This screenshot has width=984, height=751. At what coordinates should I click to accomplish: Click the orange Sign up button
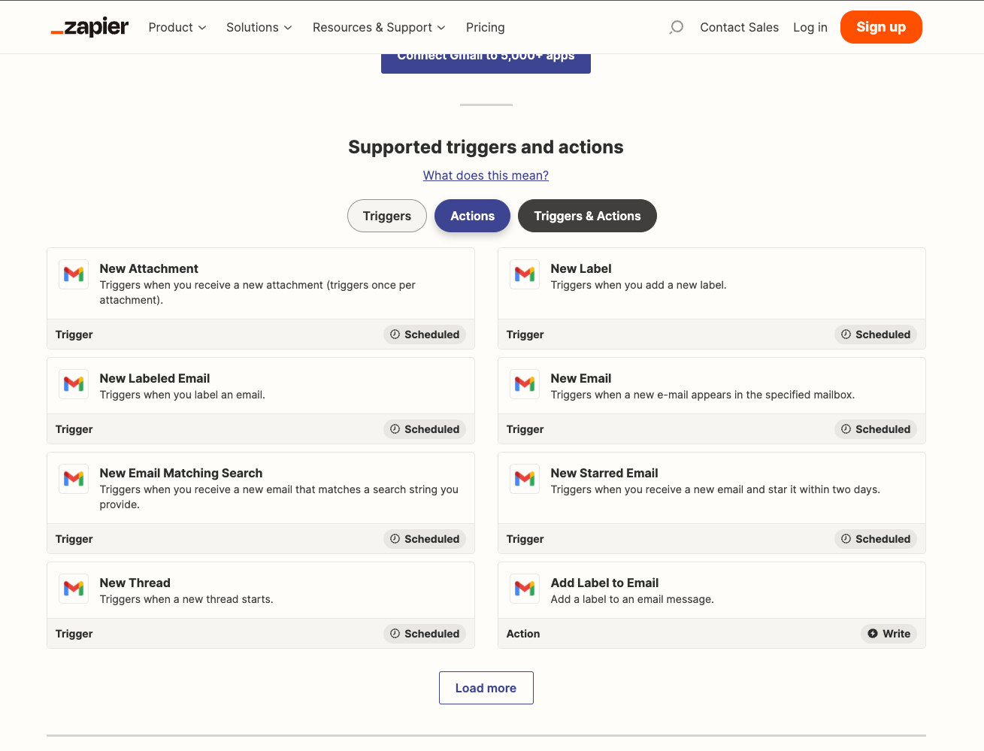click(880, 27)
